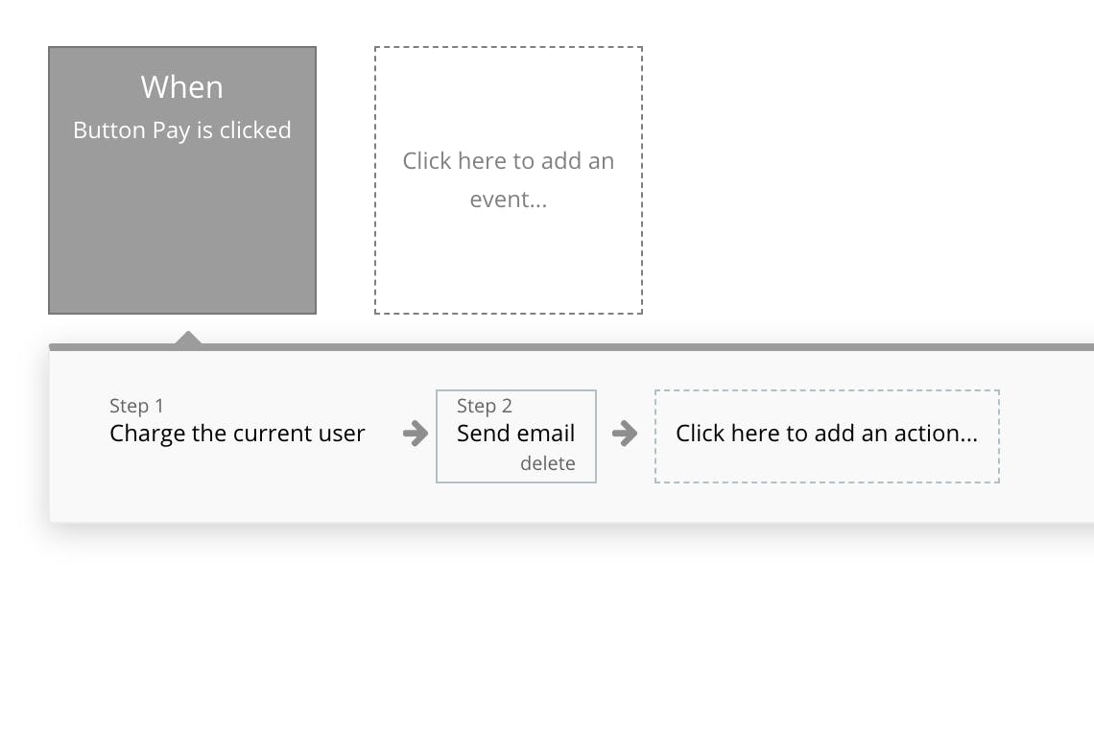Image resolution: width=1094 pixels, height=729 pixels.
Task: Click the arrow between Step 1 and Step 2
Action: (x=416, y=434)
